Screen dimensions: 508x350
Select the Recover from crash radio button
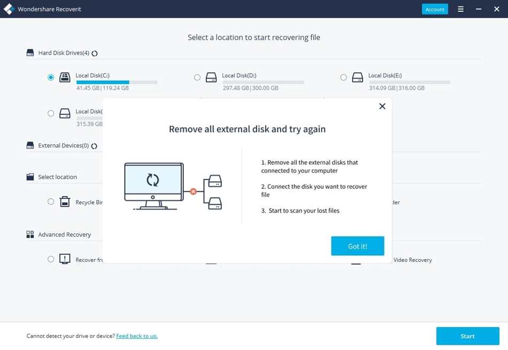[51, 259]
